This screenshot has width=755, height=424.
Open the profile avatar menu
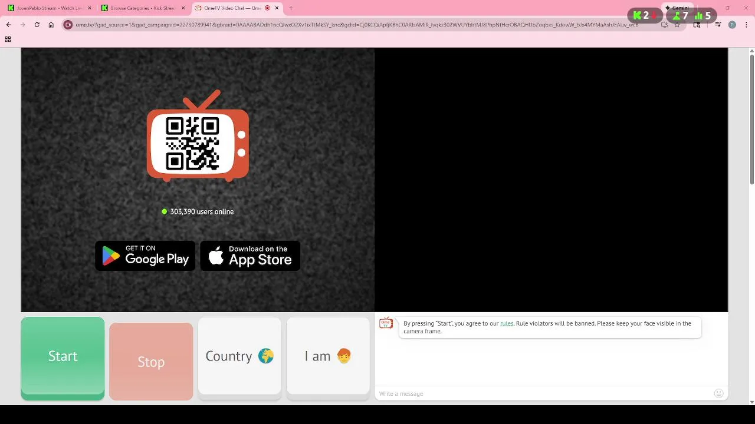pos(732,25)
